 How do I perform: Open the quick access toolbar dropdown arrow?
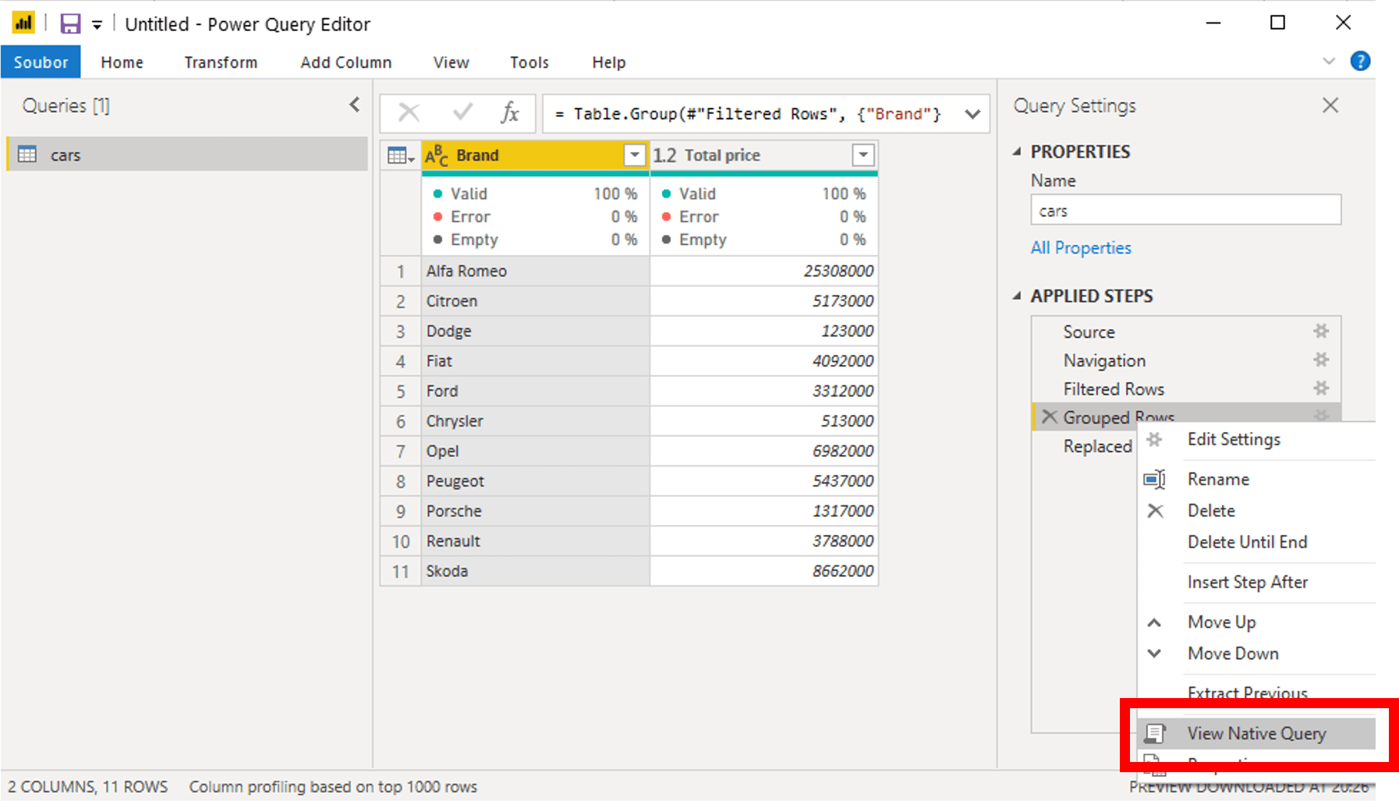(97, 25)
